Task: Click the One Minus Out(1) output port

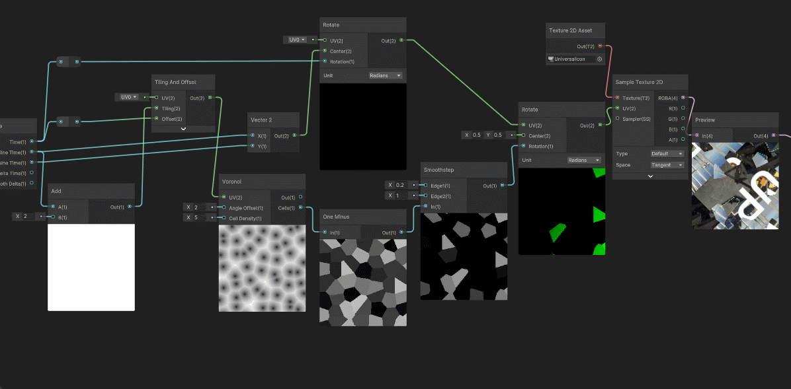Action: tap(402, 232)
